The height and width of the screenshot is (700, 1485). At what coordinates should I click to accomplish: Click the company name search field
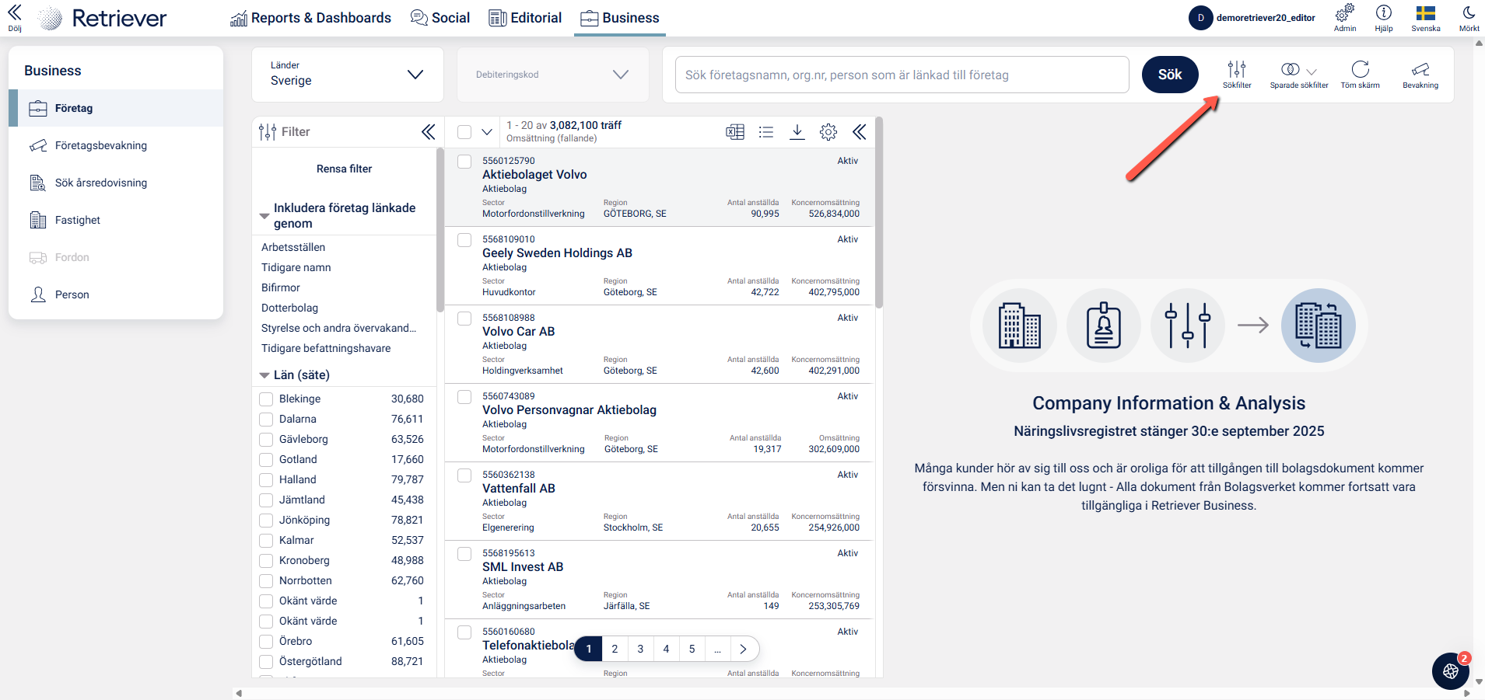(901, 75)
